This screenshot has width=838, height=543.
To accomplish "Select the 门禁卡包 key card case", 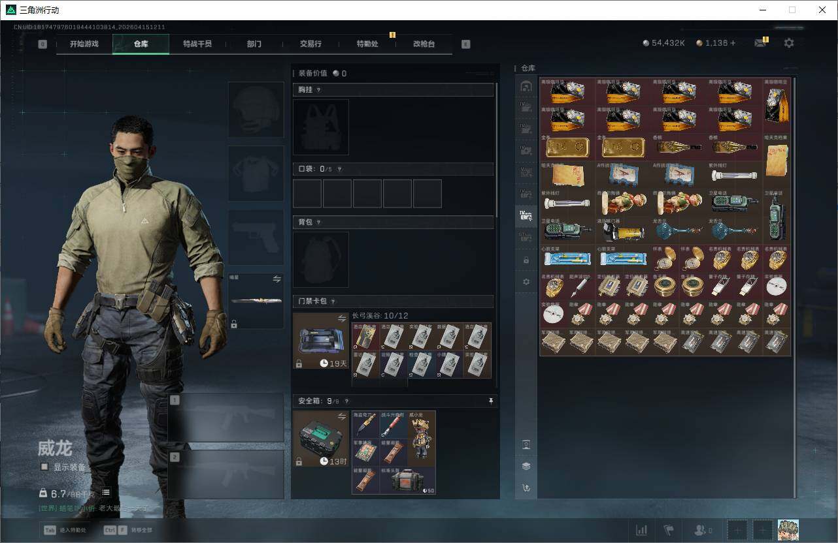I will tap(321, 341).
